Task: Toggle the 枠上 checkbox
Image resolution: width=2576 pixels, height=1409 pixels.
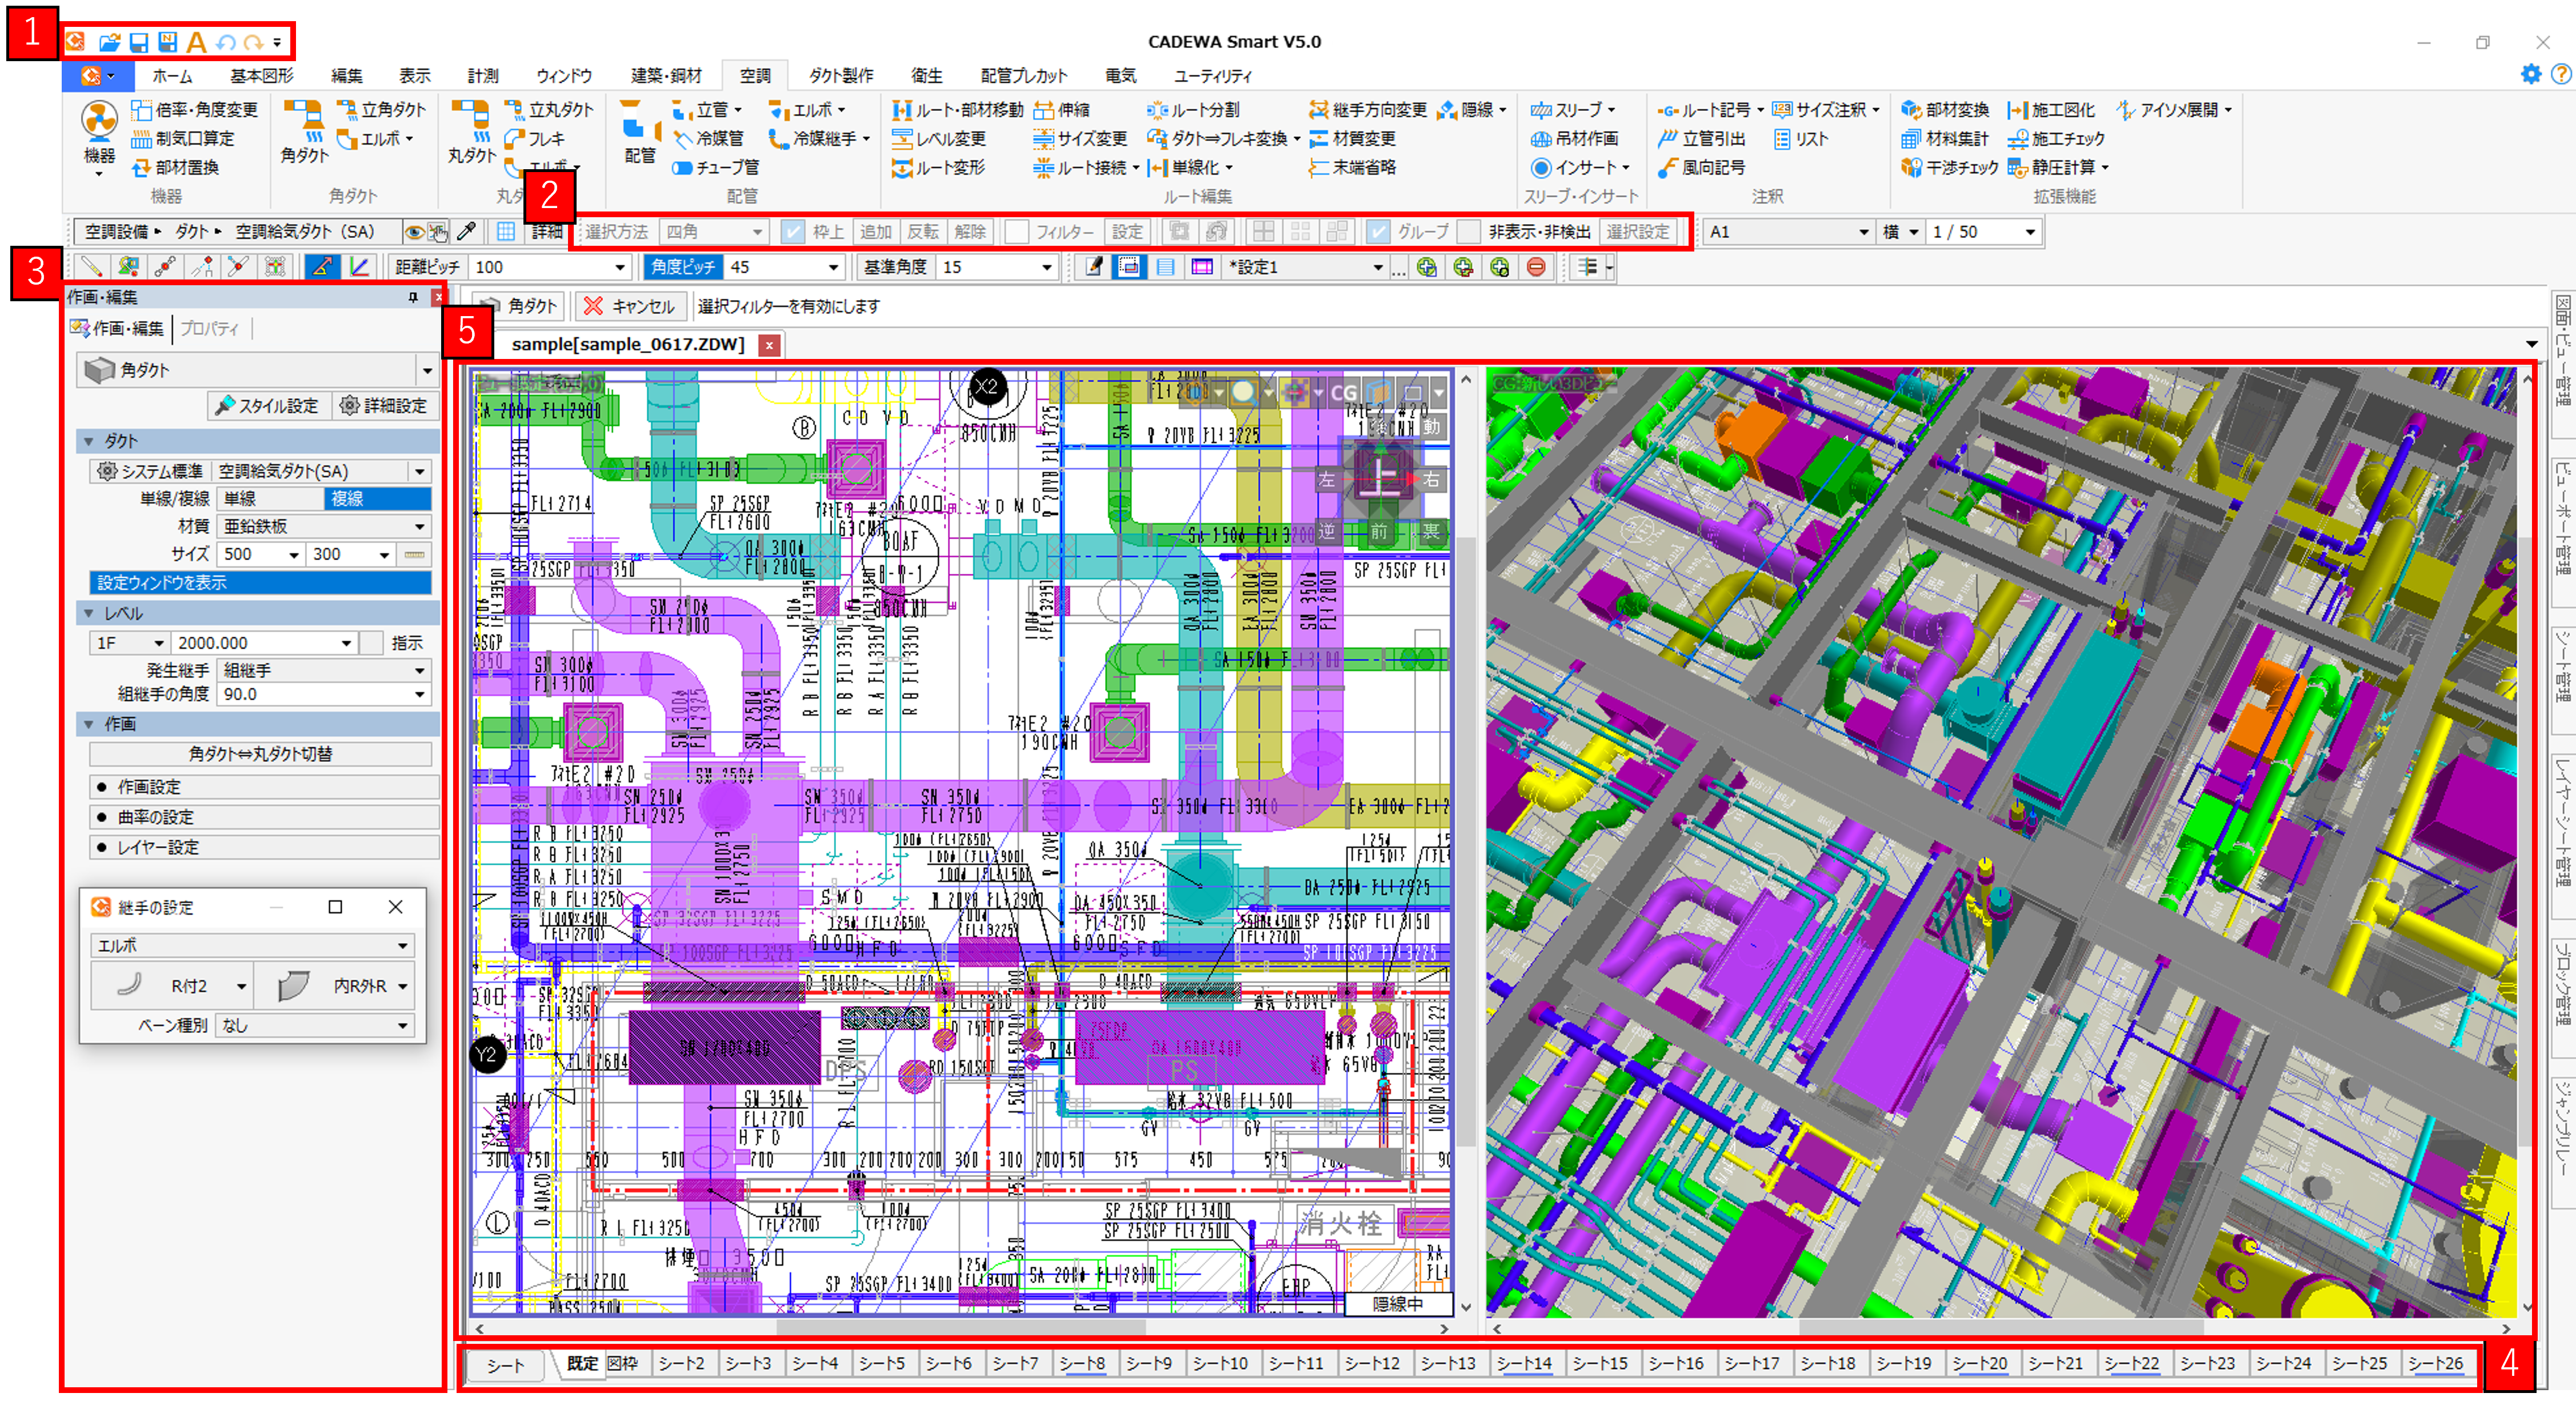Action: 793,232
